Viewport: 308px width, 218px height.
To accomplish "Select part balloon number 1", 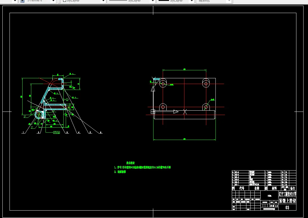I will (x=24, y=133).
